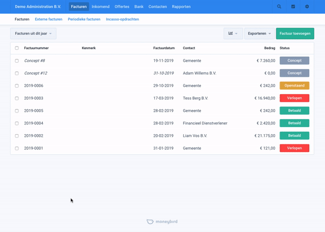Select the Facturen sub-tab
Image resolution: width=325 pixels, height=232 pixels.
(x=22, y=19)
